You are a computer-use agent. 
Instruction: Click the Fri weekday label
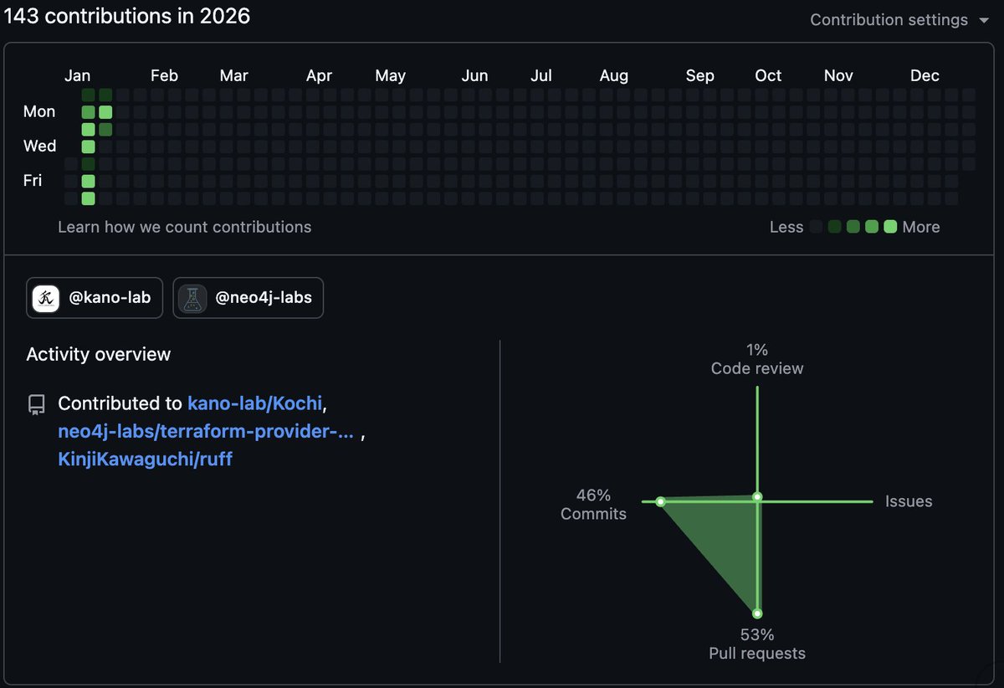pos(33,180)
